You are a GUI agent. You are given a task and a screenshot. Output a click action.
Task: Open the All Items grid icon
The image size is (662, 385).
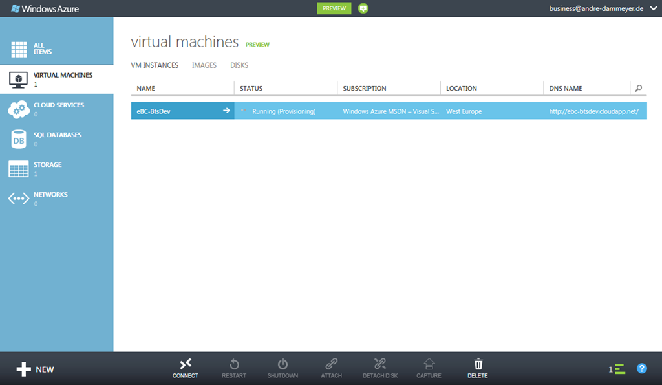coord(19,49)
